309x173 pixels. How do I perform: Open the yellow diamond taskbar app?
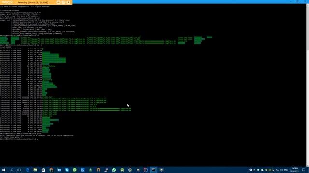coord(130,170)
